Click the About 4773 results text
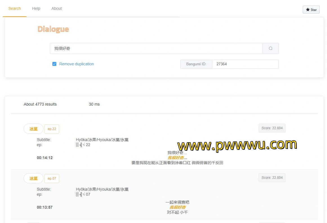This screenshot has width=327, height=223. tap(40, 104)
